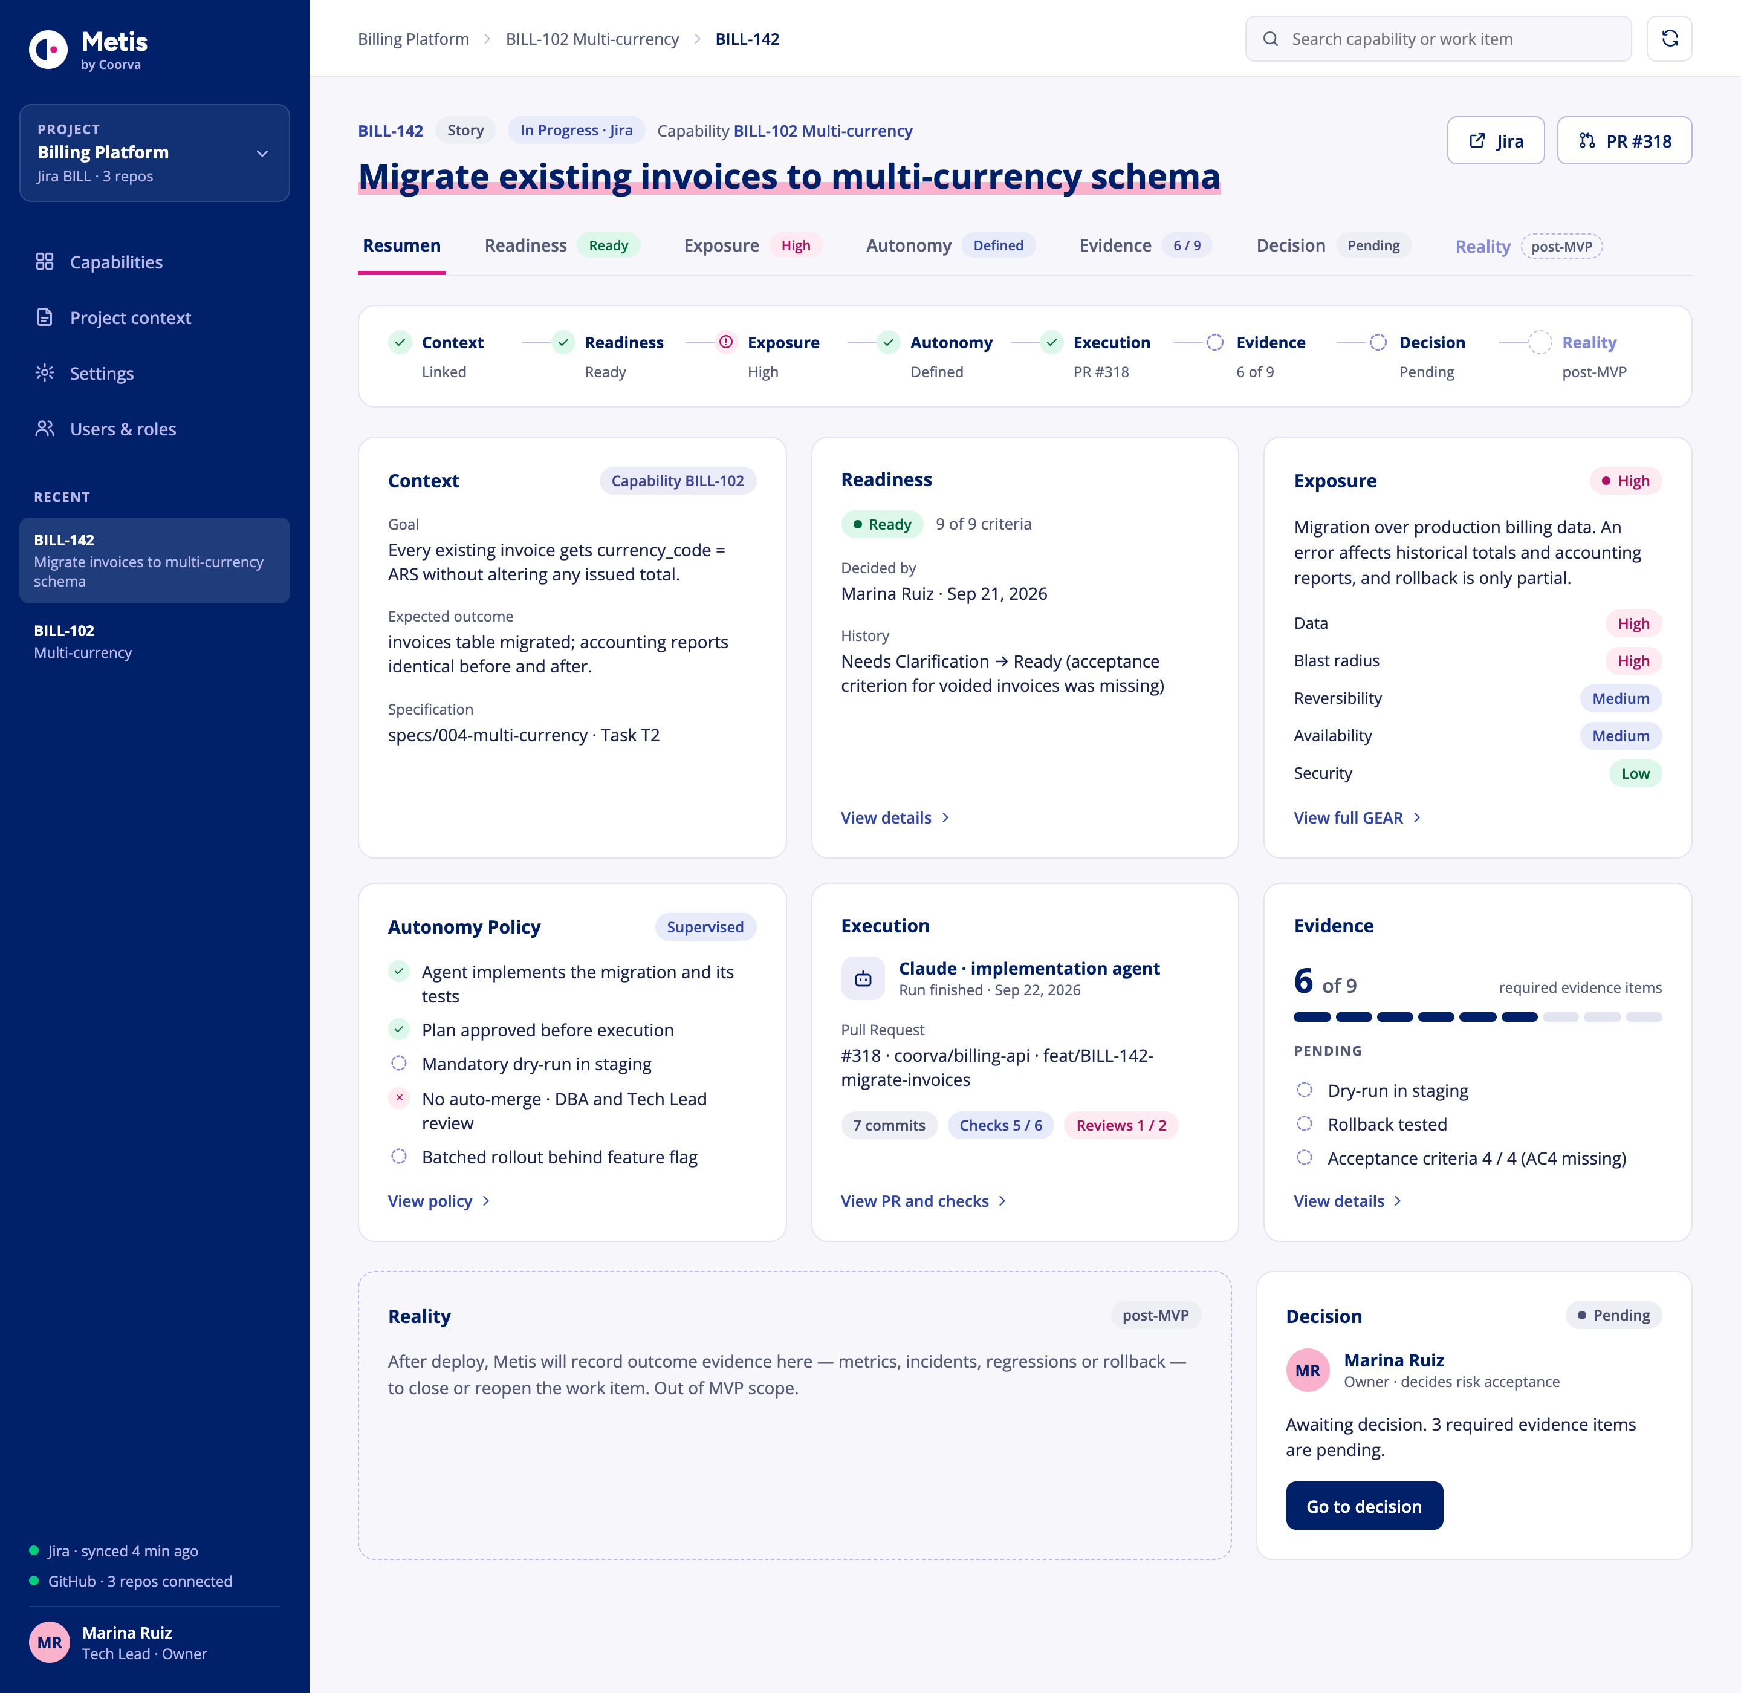The image size is (1741, 1693).
Task: Expand the Billing Platform project dropdown
Action: pyautogui.click(x=155, y=153)
